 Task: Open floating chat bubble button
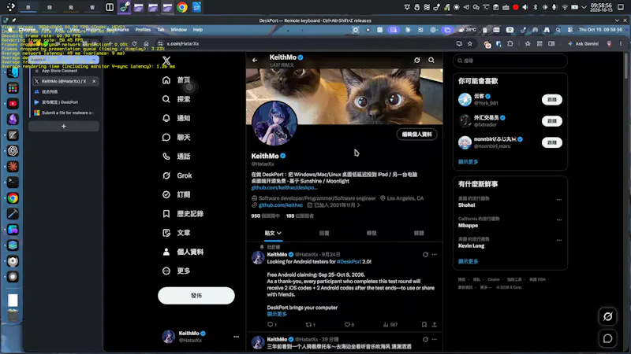607,339
